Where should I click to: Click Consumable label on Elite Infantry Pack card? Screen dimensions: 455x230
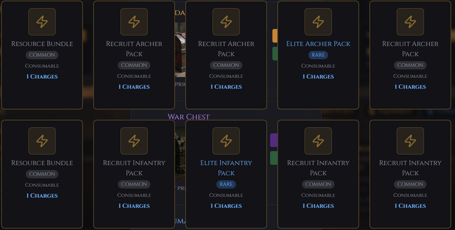(x=226, y=195)
